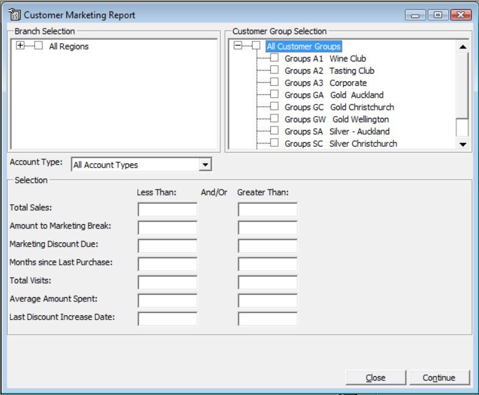Check the All Regions checkbox

tap(38, 46)
